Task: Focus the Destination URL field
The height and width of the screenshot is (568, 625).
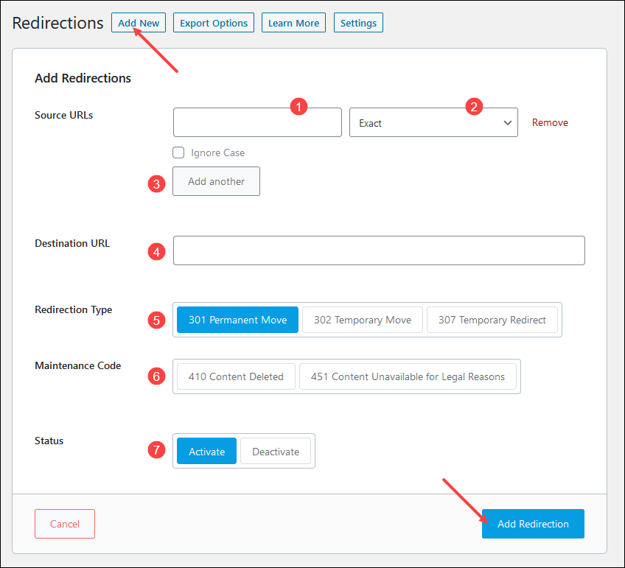Action: (379, 250)
